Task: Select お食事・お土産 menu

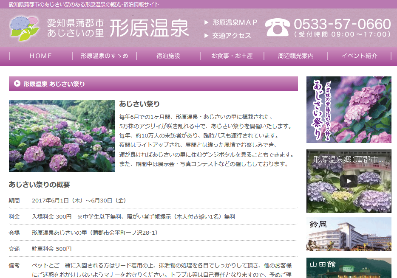Action: [232, 56]
